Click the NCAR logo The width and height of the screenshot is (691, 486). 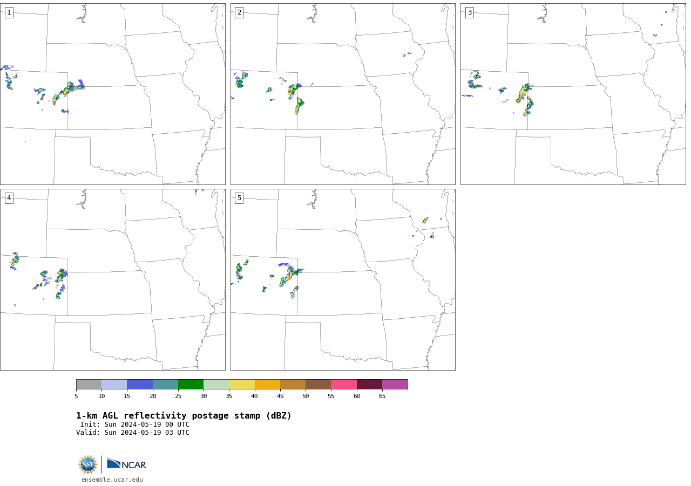pos(126,464)
